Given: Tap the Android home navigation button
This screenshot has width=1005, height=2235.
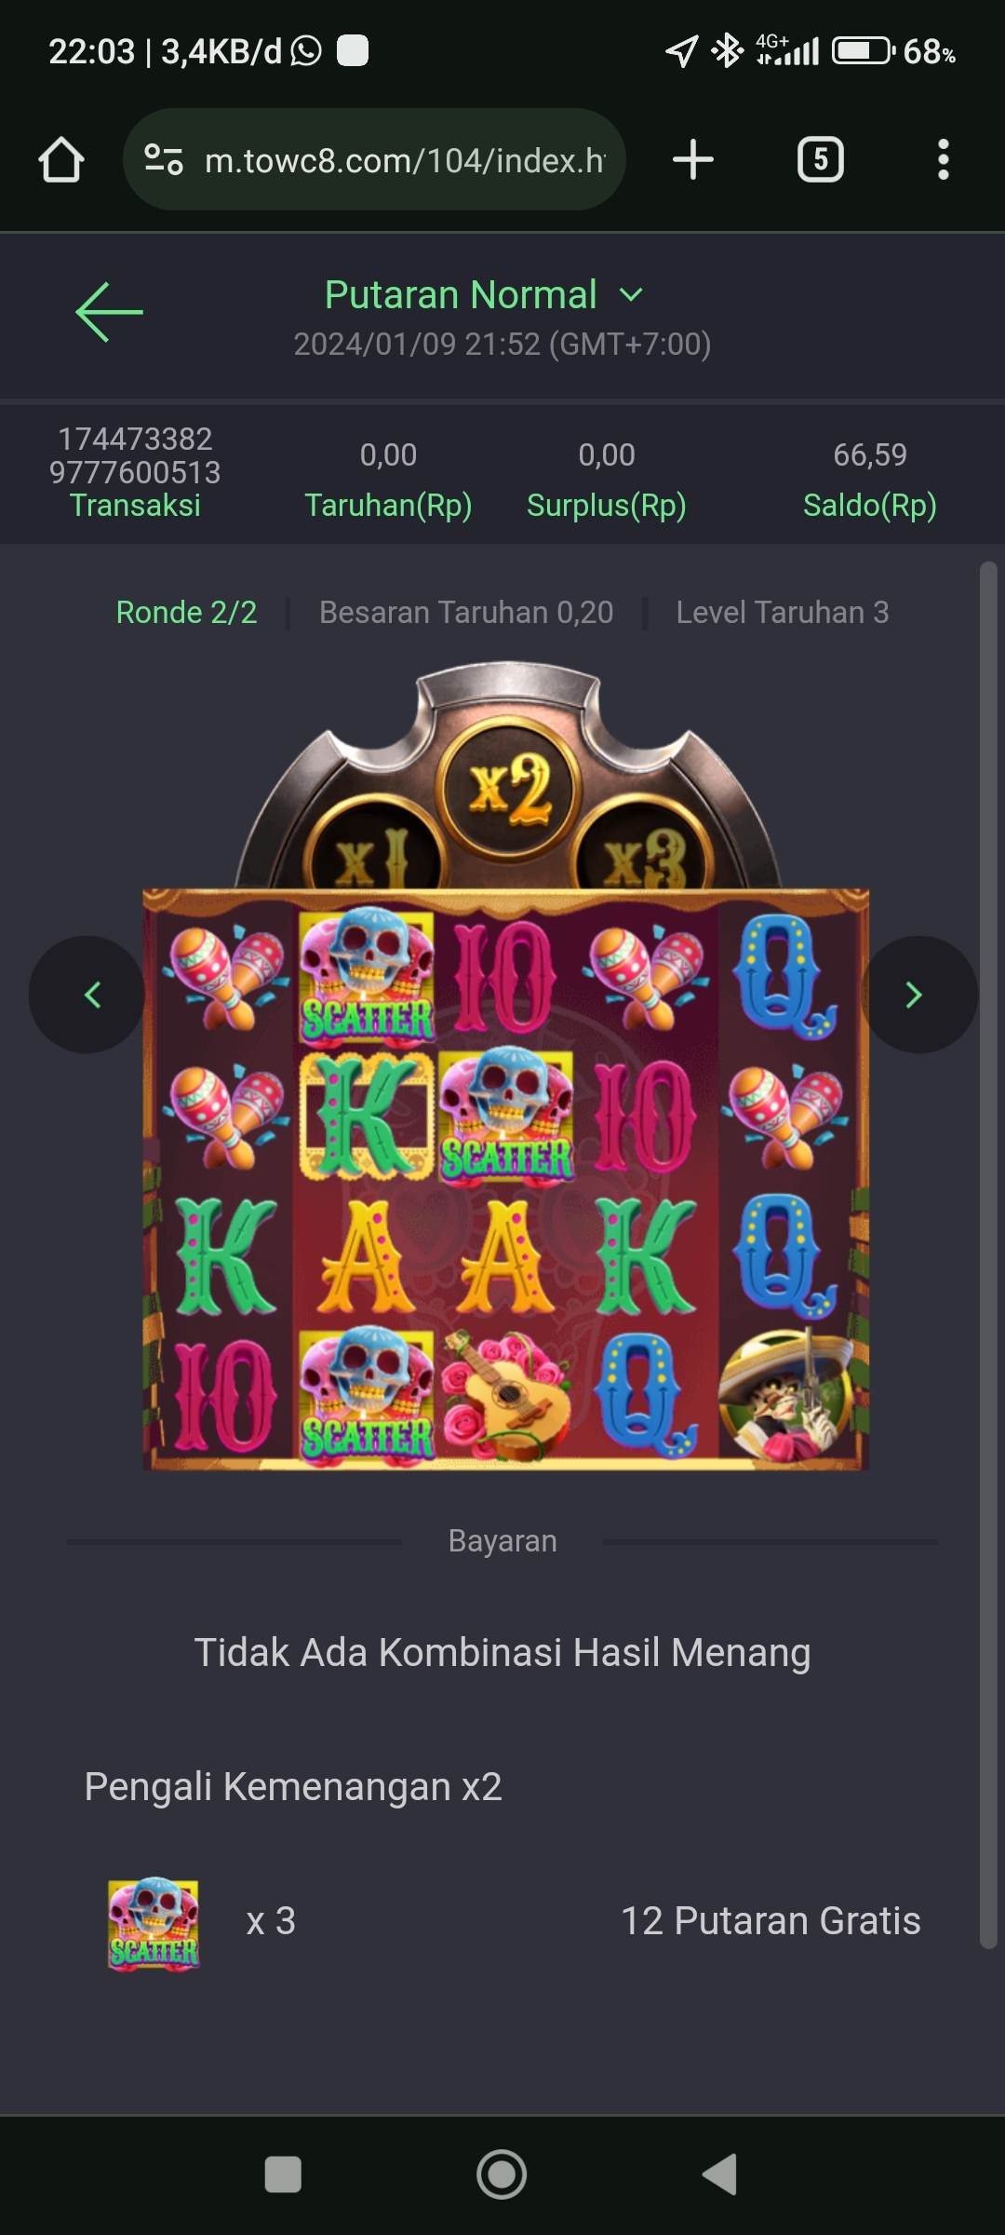Looking at the screenshot, I should click(x=502, y=2174).
